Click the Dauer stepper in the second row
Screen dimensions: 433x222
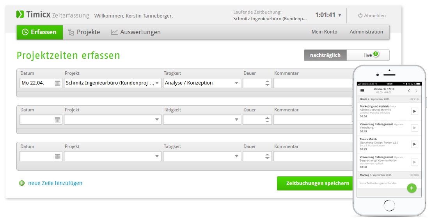[267, 120]
